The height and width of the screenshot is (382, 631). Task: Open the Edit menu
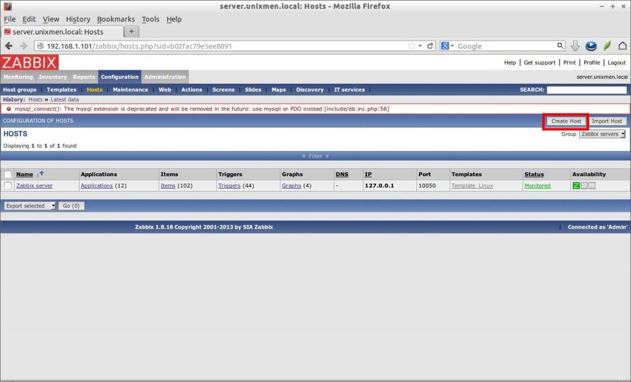pyautogui.click(x=29, y=19)
